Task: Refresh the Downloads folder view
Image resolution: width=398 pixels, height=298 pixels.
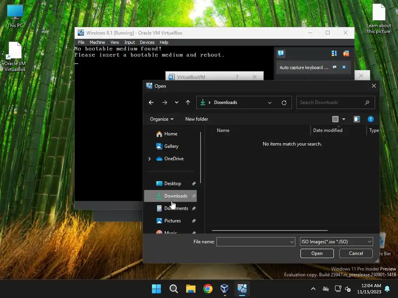Action: click(284, 102)
